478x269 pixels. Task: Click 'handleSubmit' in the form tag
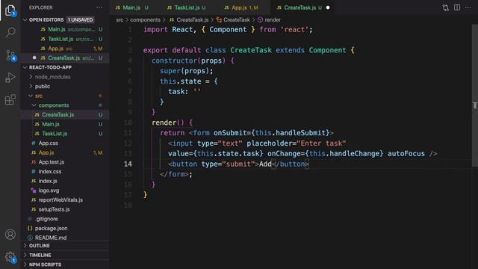300,133
